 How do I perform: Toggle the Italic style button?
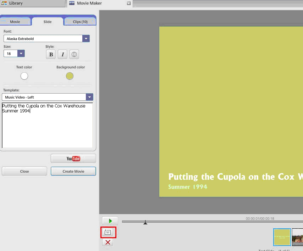62,54
